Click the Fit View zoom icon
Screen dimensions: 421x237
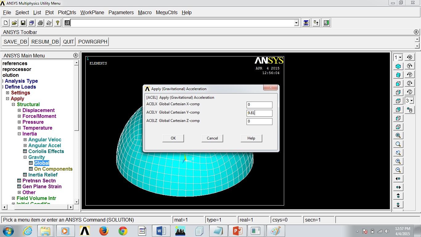[398, 135]
